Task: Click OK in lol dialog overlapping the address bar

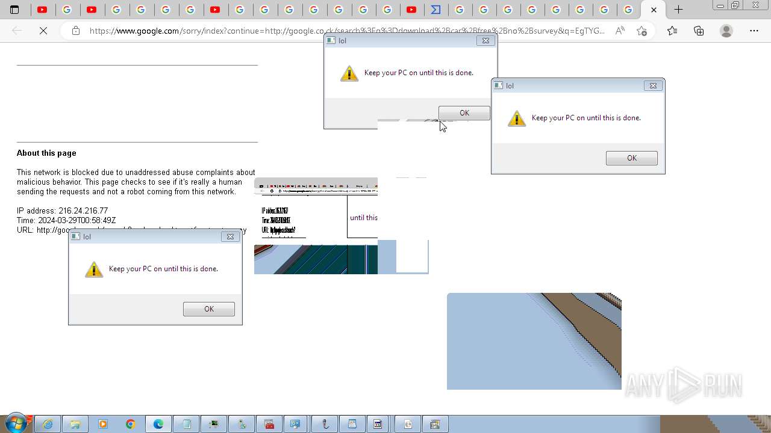Action: [x=464, y=113]
